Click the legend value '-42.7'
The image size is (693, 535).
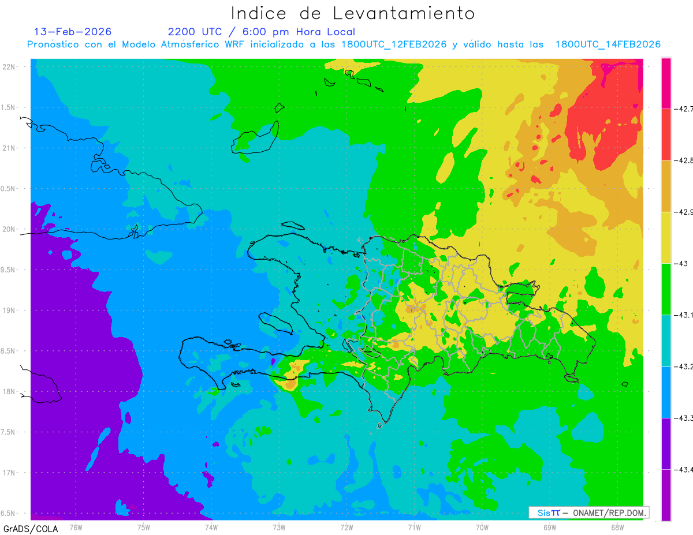click(x=684, y=109)
